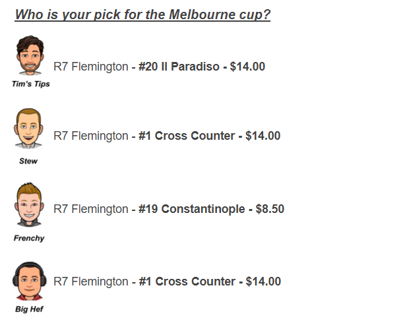Click Big Hef's avatar wearing headphones

point(30,281)
